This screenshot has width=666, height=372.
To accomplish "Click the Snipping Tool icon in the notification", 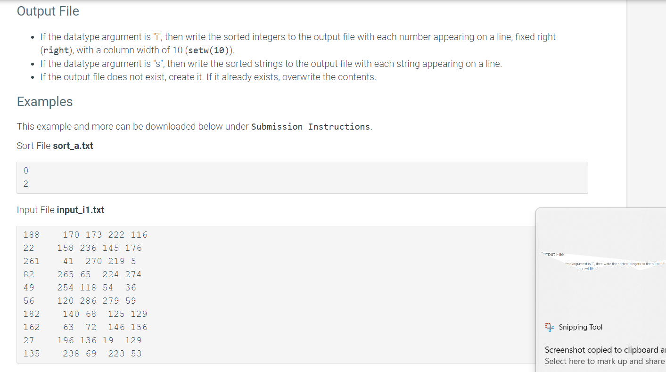I will point(549,326).
